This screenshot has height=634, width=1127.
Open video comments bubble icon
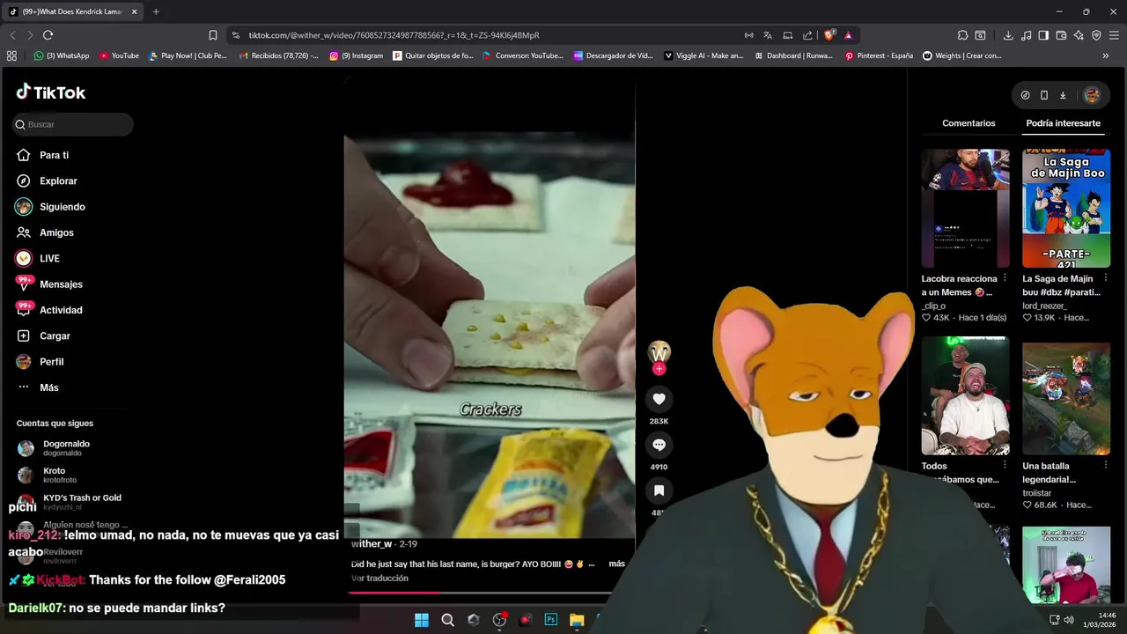659,445
